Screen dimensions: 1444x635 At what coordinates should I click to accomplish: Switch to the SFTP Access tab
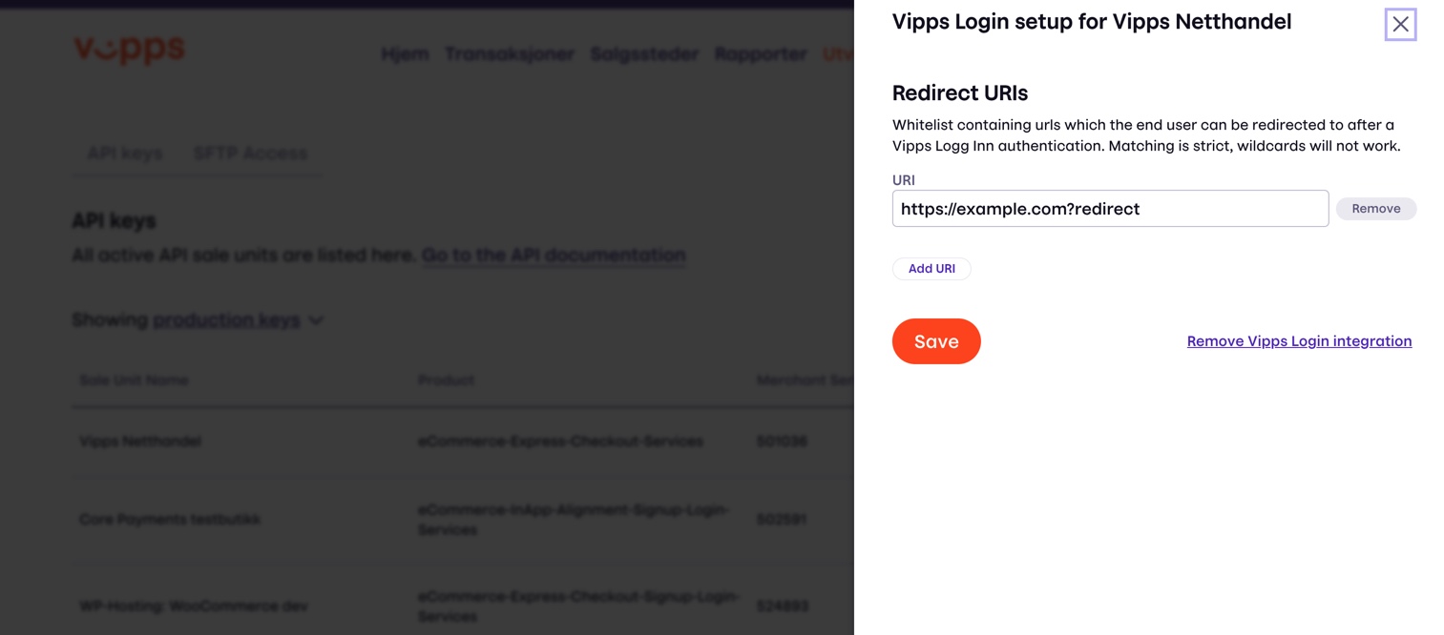pos(250,153)
